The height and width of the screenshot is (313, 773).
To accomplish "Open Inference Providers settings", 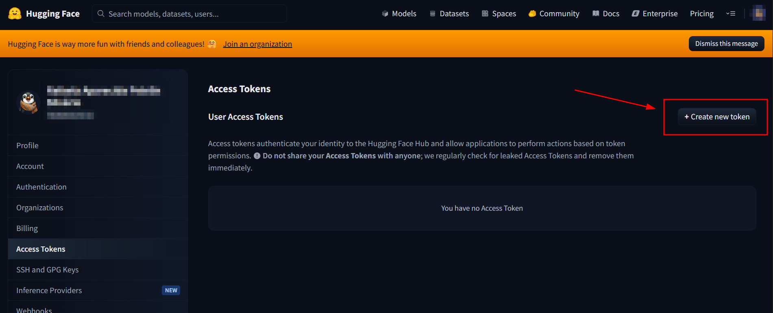I will [x=98, y=290].
